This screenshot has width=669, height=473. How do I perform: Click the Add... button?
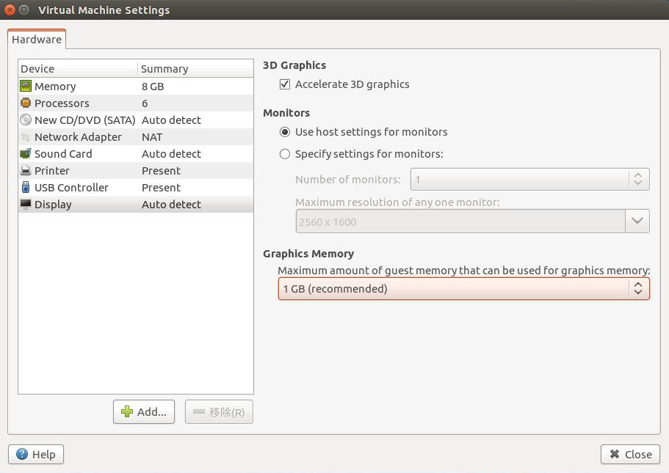(144, 411)
